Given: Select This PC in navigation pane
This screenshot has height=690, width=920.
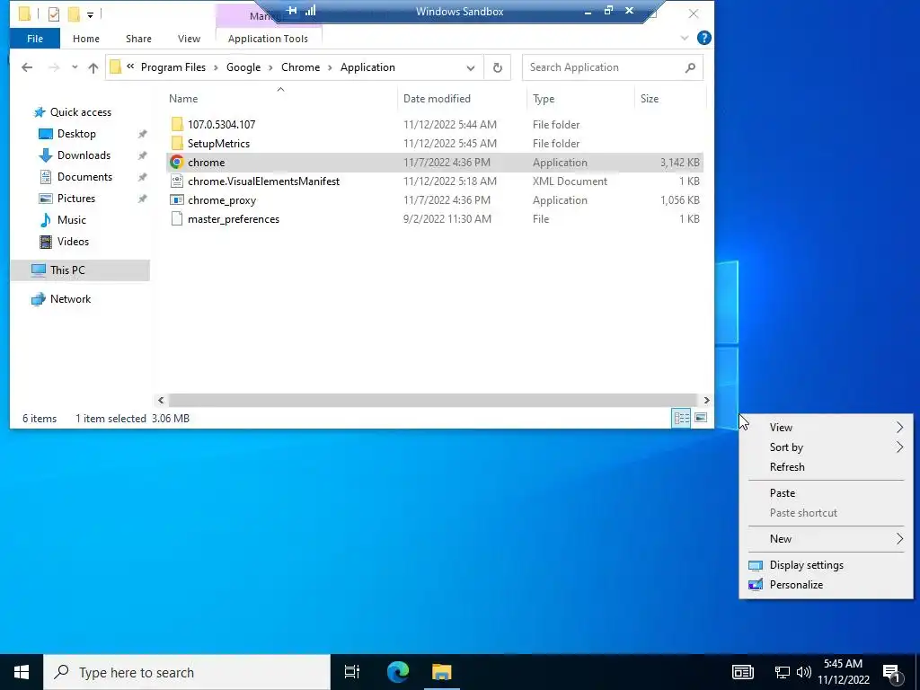Looking at the screenshot, I should click(80, 270).
